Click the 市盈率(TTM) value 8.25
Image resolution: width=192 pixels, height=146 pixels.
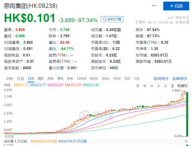point(165,43)
